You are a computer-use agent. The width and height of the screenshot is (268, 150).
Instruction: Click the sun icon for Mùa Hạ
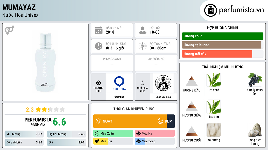138,134
